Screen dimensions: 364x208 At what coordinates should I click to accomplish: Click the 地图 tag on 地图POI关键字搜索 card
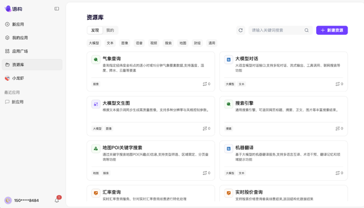[x=96, y=173]
